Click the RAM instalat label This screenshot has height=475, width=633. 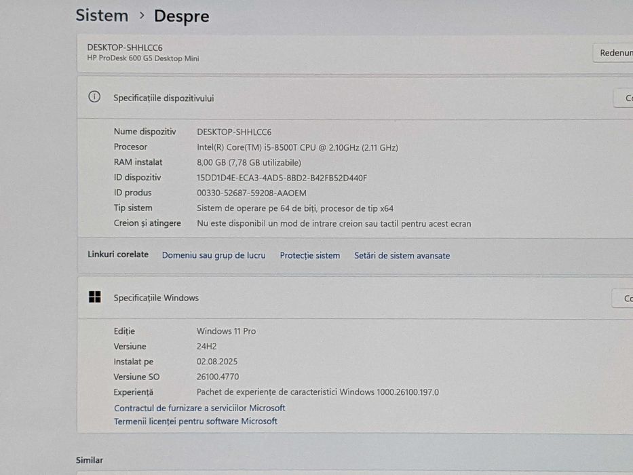(x=138, y=162)
